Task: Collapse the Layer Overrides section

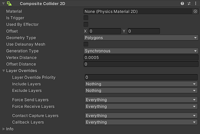Action: tap(4, 71)
